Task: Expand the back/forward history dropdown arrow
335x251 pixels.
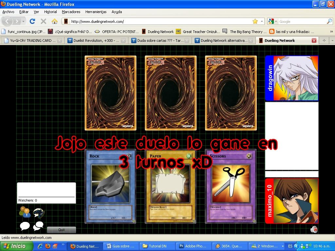Action: [23, 21]
